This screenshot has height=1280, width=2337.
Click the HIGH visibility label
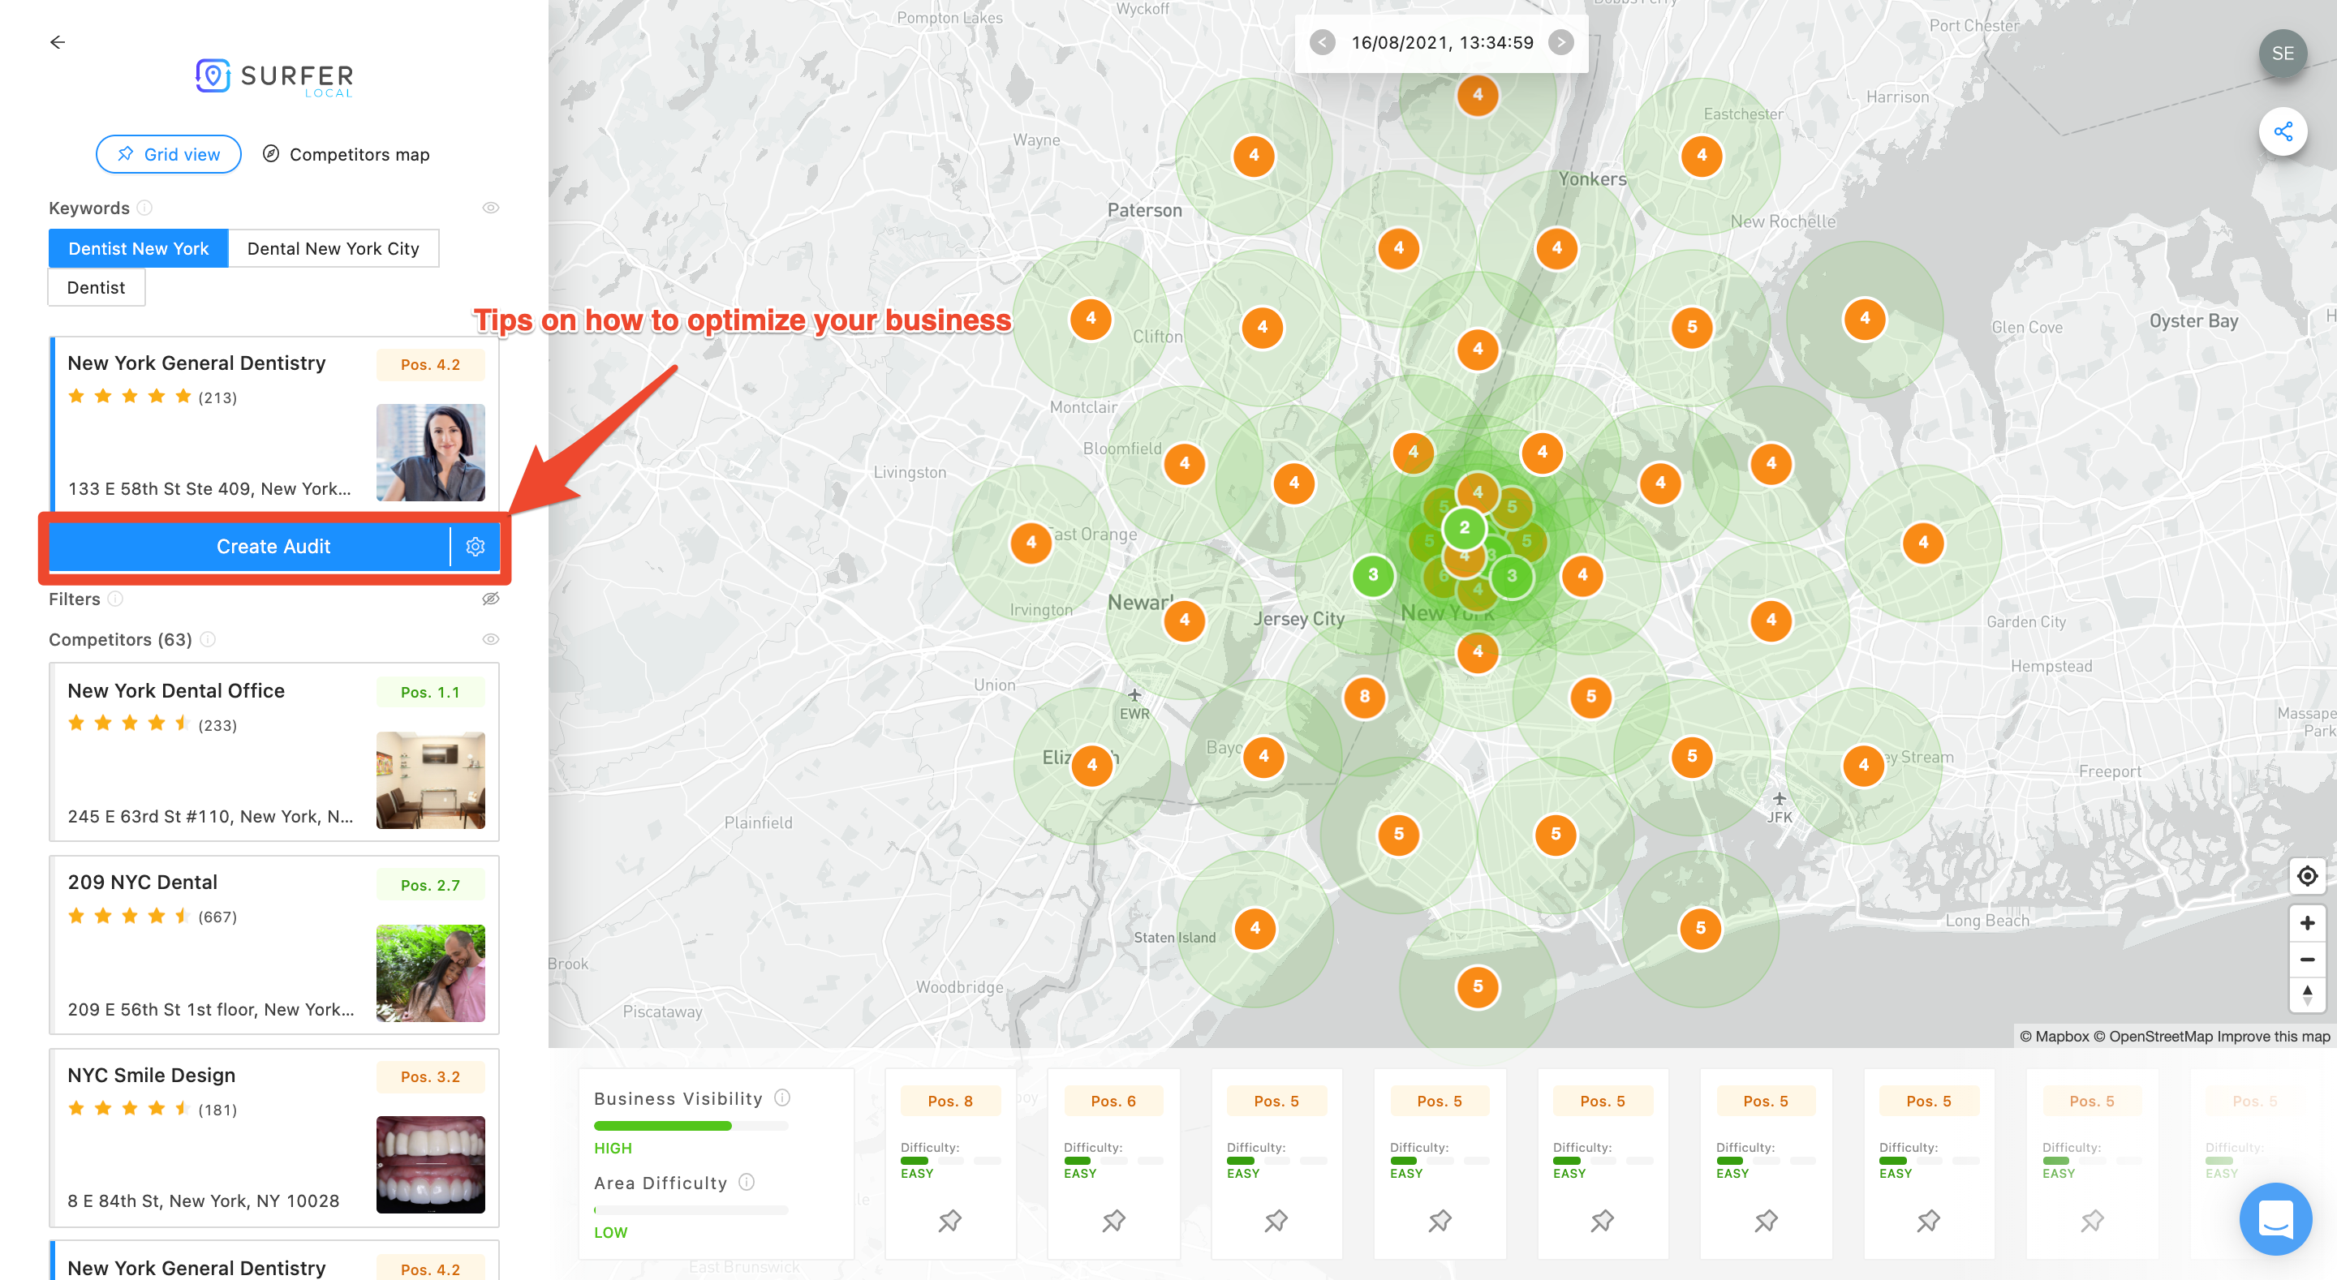pos(613,1148)
